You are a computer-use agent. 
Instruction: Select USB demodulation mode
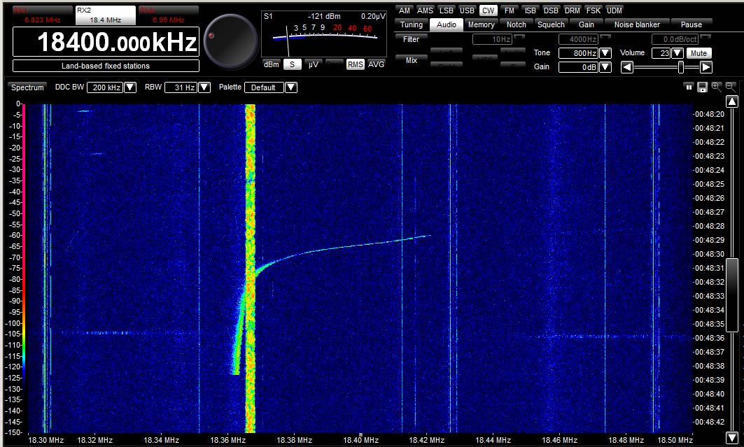(467, 10)
